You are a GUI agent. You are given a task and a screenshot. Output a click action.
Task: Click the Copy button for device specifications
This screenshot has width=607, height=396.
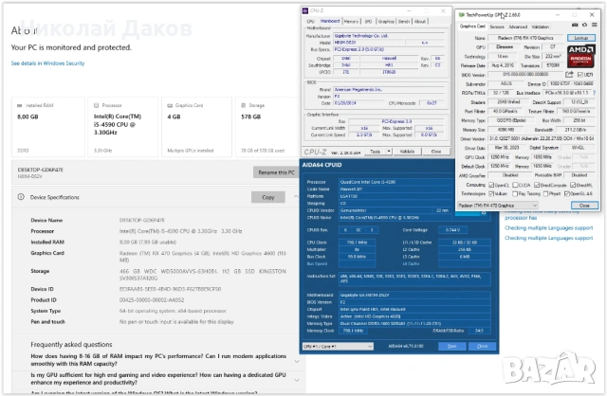(x=268, y=197)
